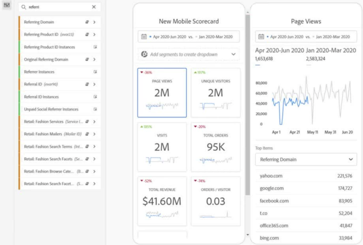Expand Retail: Fashion Mailers (Mailer ID)
This screenshot has width=363, height=245.
(94, 134)
